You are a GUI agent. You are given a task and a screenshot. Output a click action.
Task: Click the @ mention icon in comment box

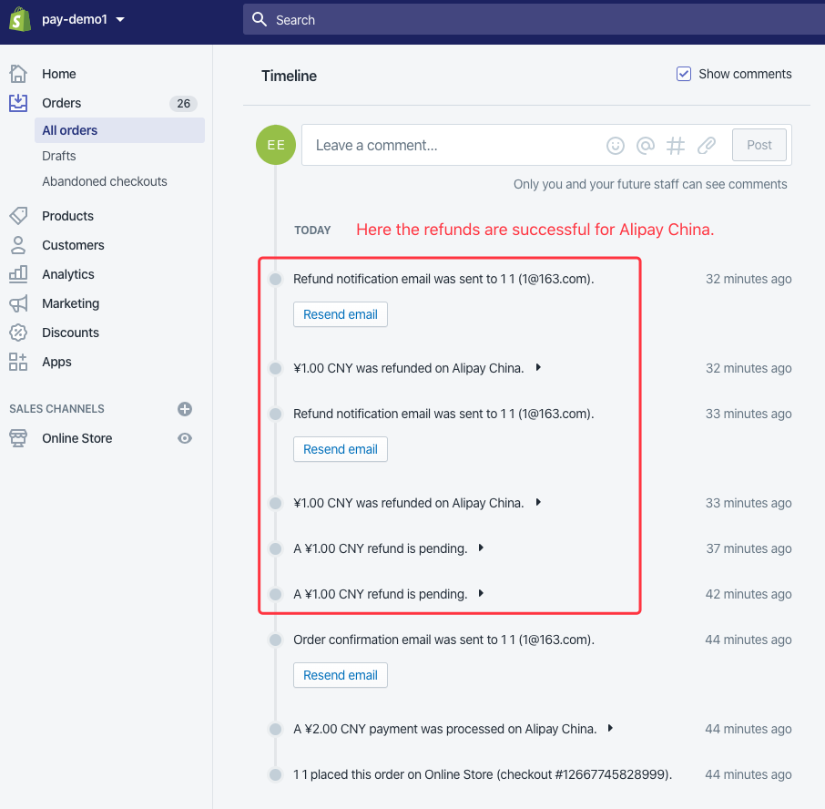pos(646,145)
